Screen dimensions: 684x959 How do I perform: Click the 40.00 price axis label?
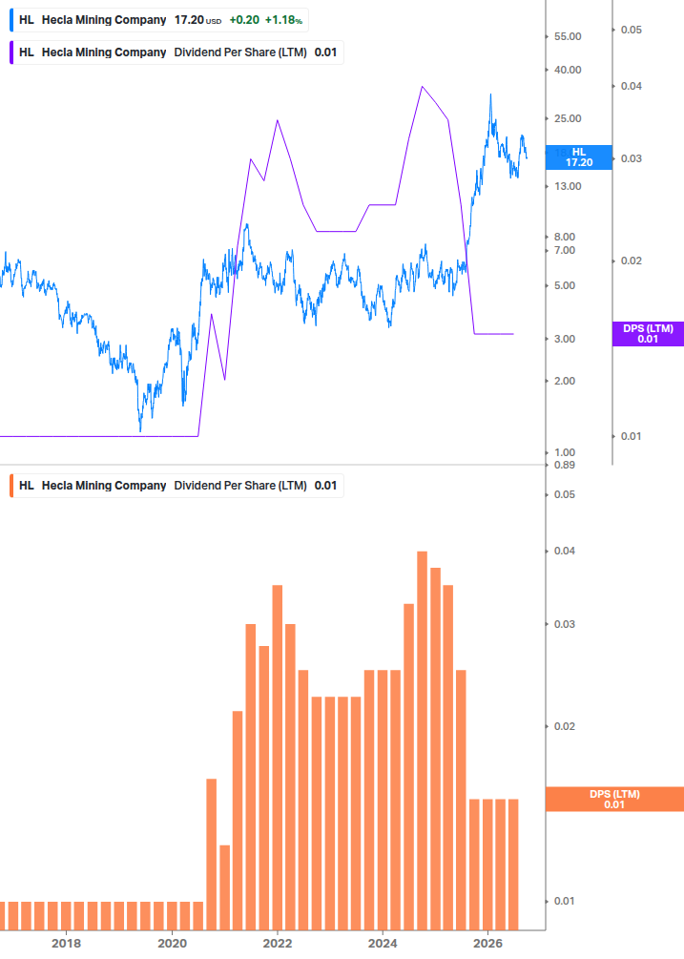(x=568, y=70)
